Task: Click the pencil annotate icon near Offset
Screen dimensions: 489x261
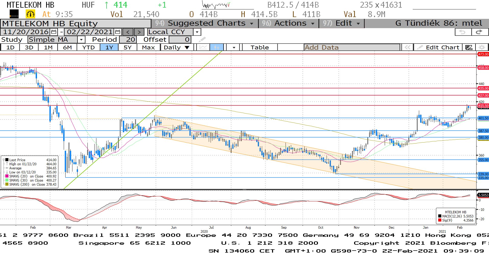Action: tap(202, 39)
